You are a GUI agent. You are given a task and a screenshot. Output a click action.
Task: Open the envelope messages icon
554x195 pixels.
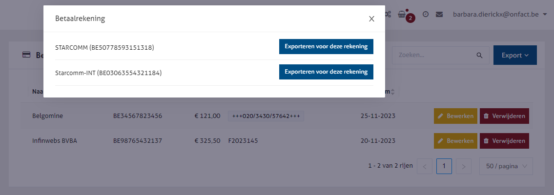(x=439, y=15)
